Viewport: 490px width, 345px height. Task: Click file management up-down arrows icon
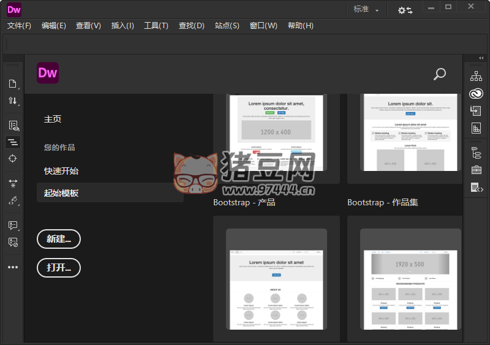[12, 100]
